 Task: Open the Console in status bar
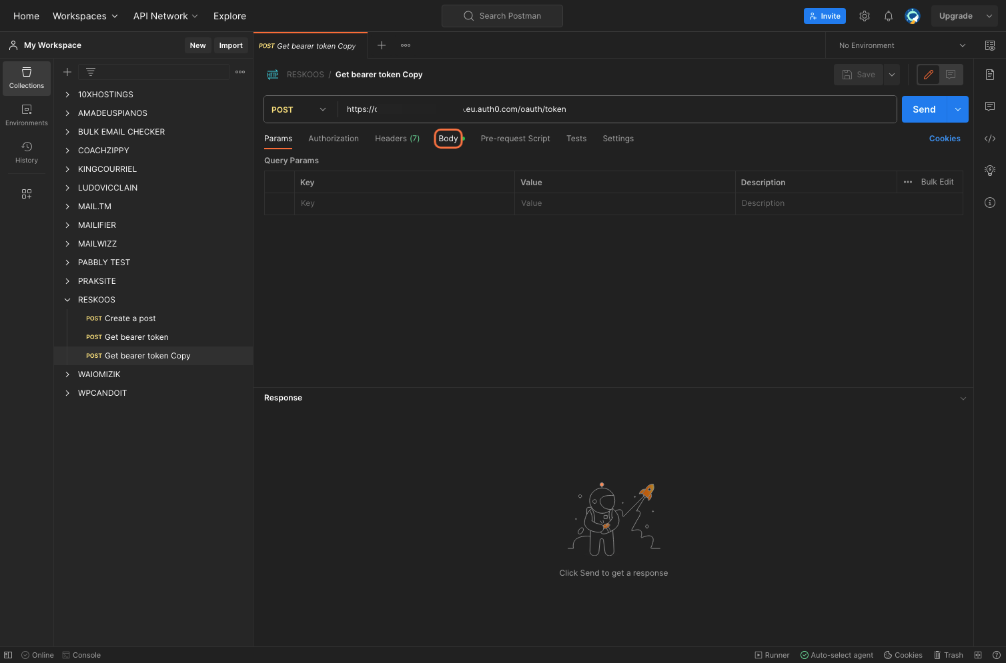(81, 655)
